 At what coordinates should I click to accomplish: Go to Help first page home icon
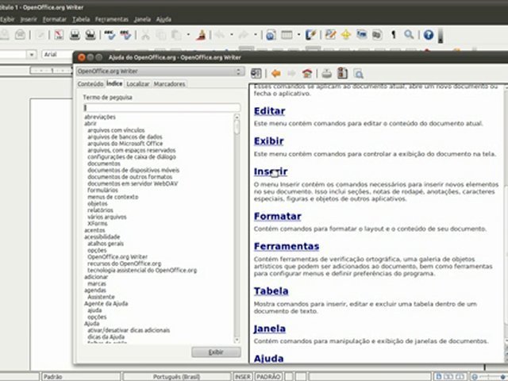307,74
